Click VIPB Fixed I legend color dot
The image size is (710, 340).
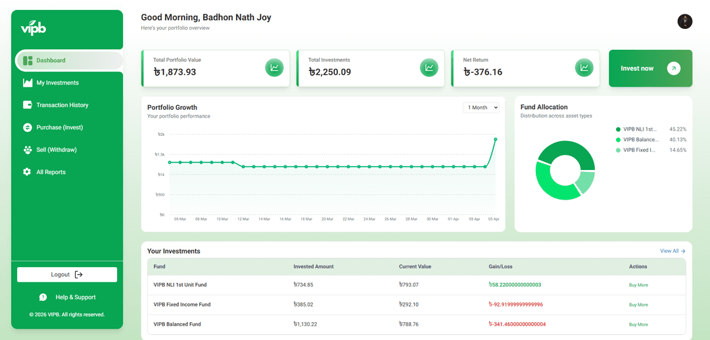pyautogui.click(x=618, y=150)
